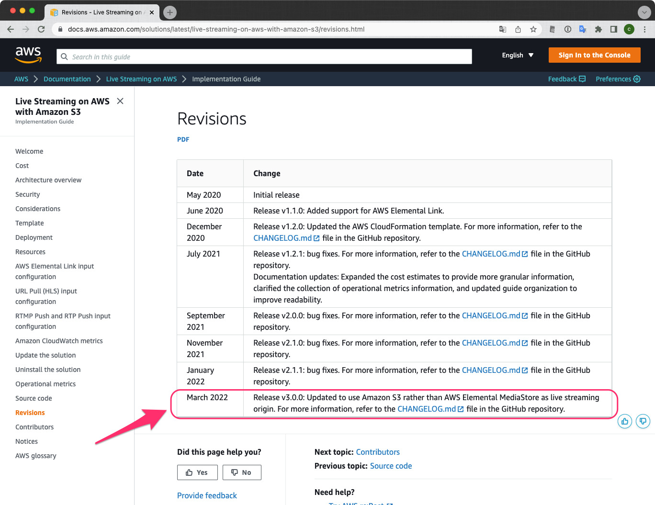Open CHANGELOG.md link in December 2020 row
Image resolution: width=655 pixels, height=505 pixels.
point(286,238)
